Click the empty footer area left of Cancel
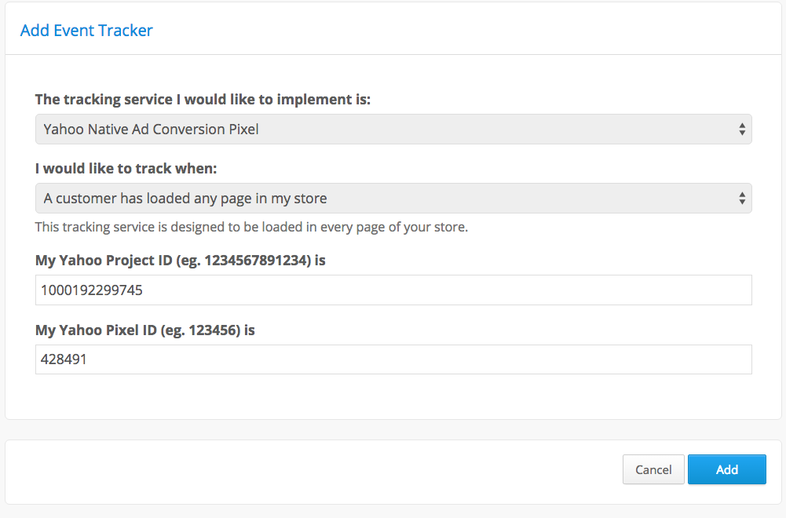Screen dimensions: 786x518 pos(311,472)
